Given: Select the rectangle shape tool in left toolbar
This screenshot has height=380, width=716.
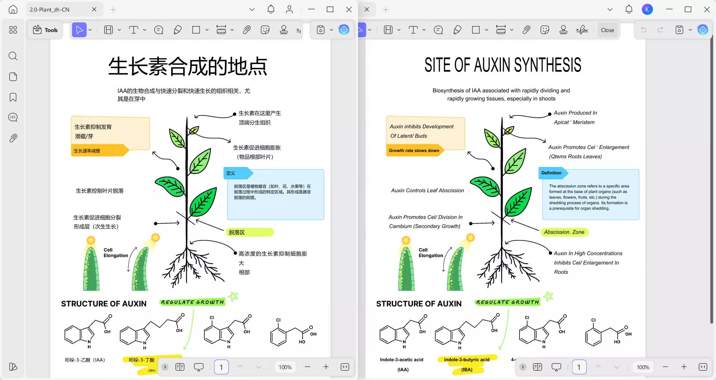Looking at the screenshot, I should (x=196, y=30).
